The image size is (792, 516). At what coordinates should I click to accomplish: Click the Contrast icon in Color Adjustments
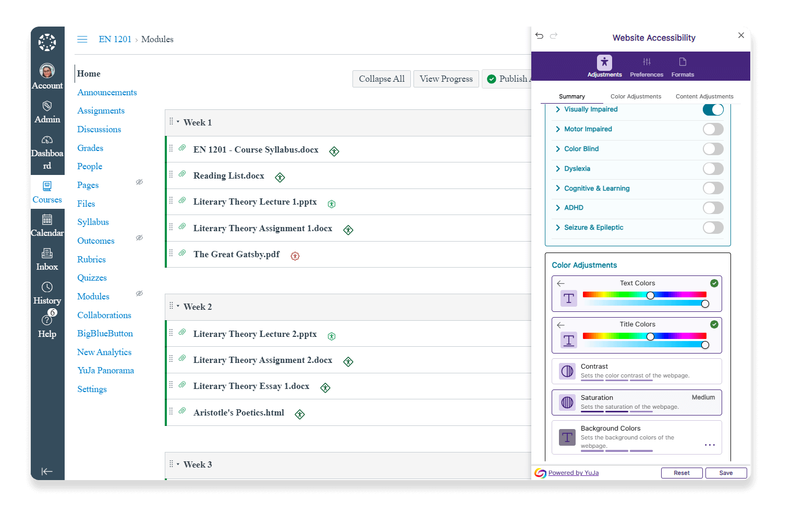tap(567, 371)
